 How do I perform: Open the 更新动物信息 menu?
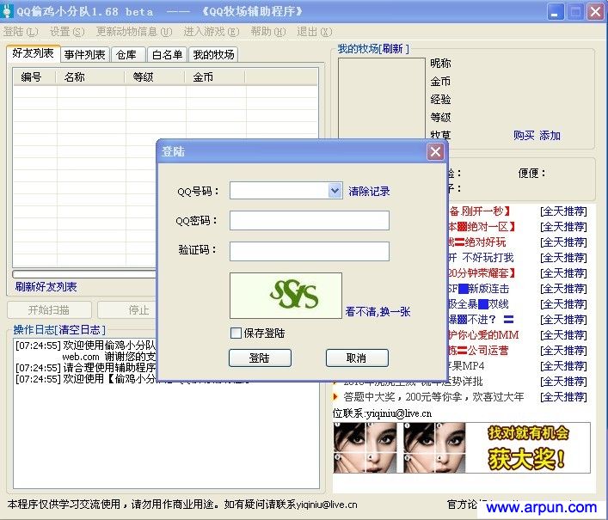(x=134, y=32)
